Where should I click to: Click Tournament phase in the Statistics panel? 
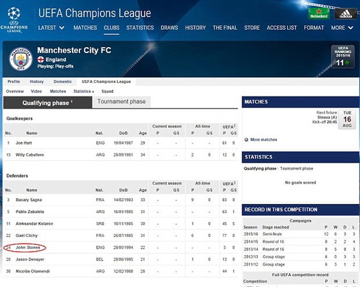297,168
